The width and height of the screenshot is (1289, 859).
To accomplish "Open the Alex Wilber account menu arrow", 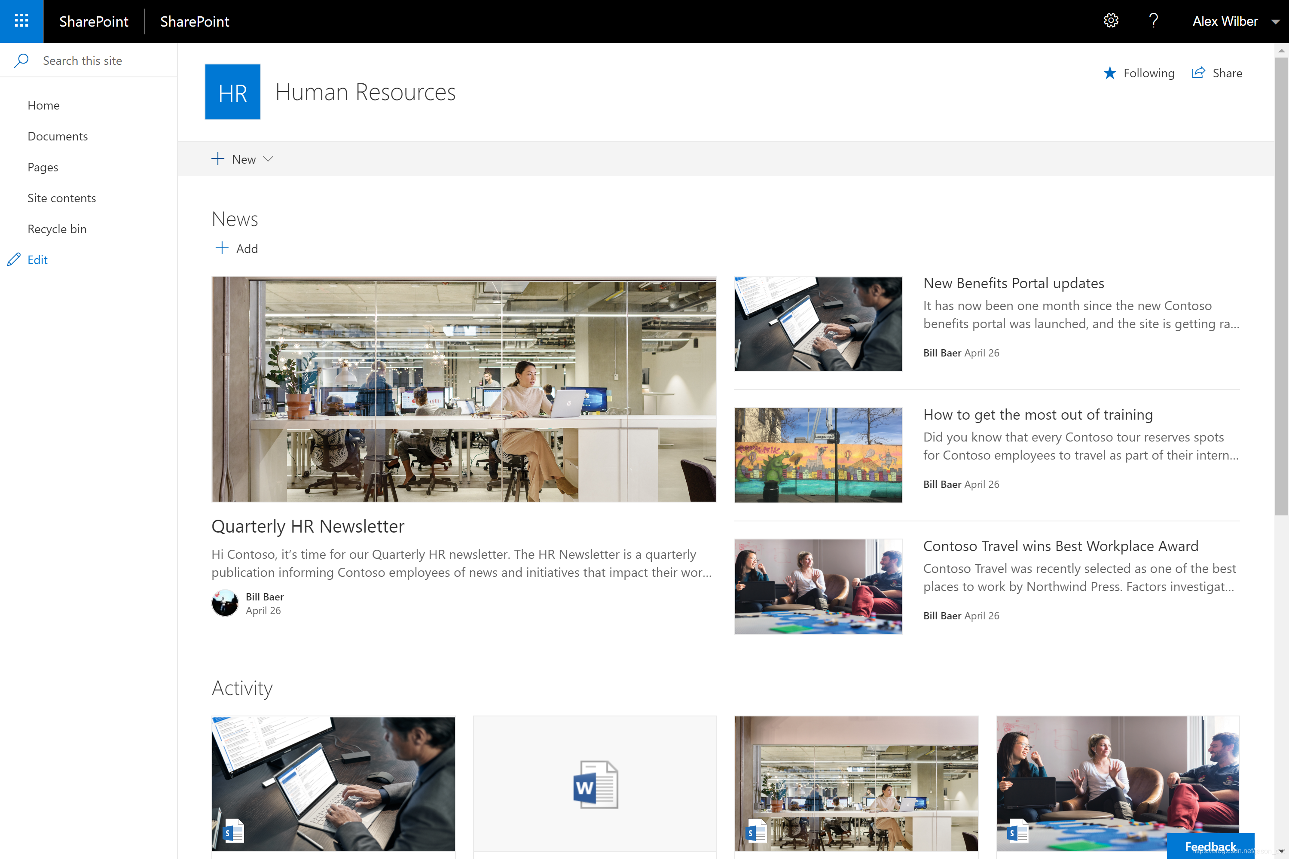I will click(x=1275, y=21).
